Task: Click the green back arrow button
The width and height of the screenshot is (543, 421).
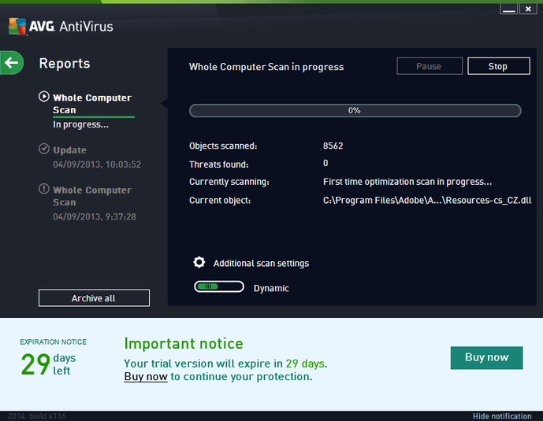Action: tap(12, 63)
